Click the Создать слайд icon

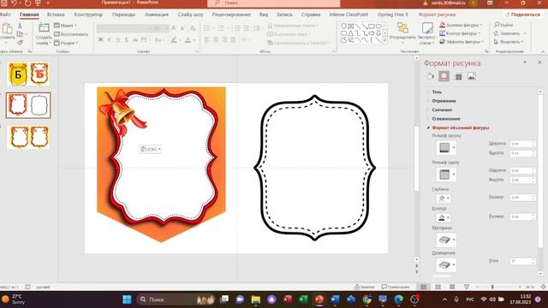[44, 27]
